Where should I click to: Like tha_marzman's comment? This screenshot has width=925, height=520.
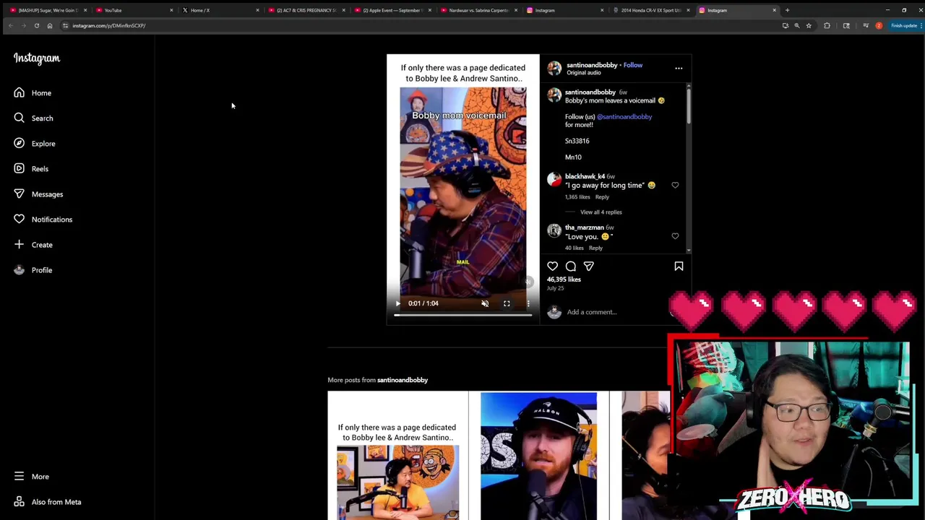point(675,236)
